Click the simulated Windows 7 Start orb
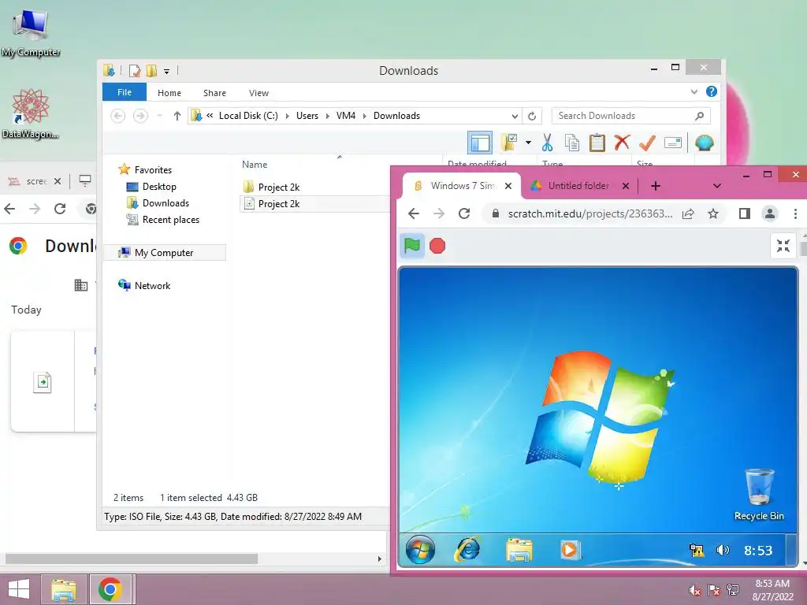 tap(420, 549)
